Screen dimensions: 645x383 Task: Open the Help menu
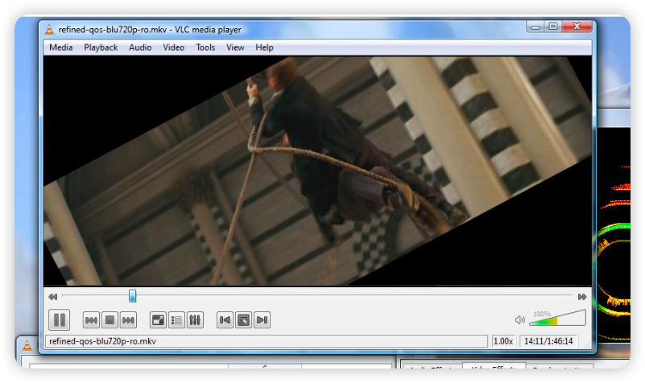pos(264,47)
